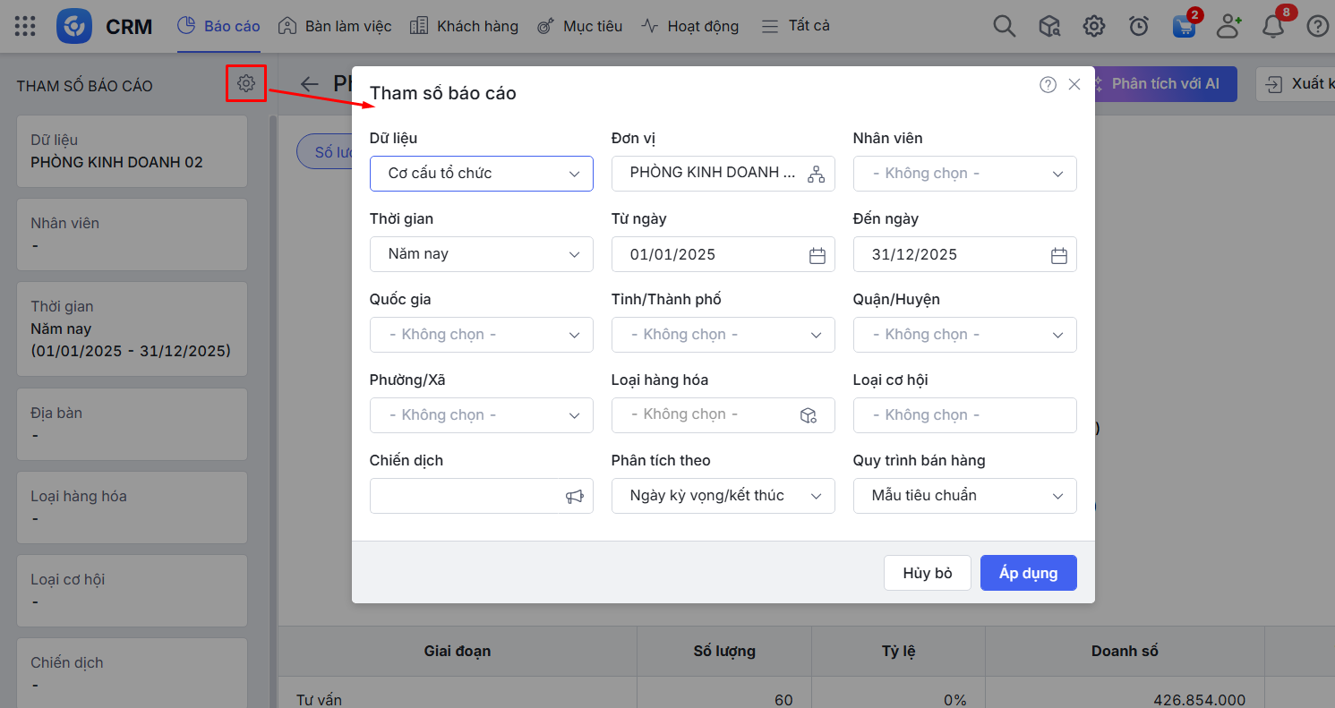Open the Quy trình bán hàng dropdown
The width and height of the screenshot is (1335, 708).
click(x=964, y=496)
